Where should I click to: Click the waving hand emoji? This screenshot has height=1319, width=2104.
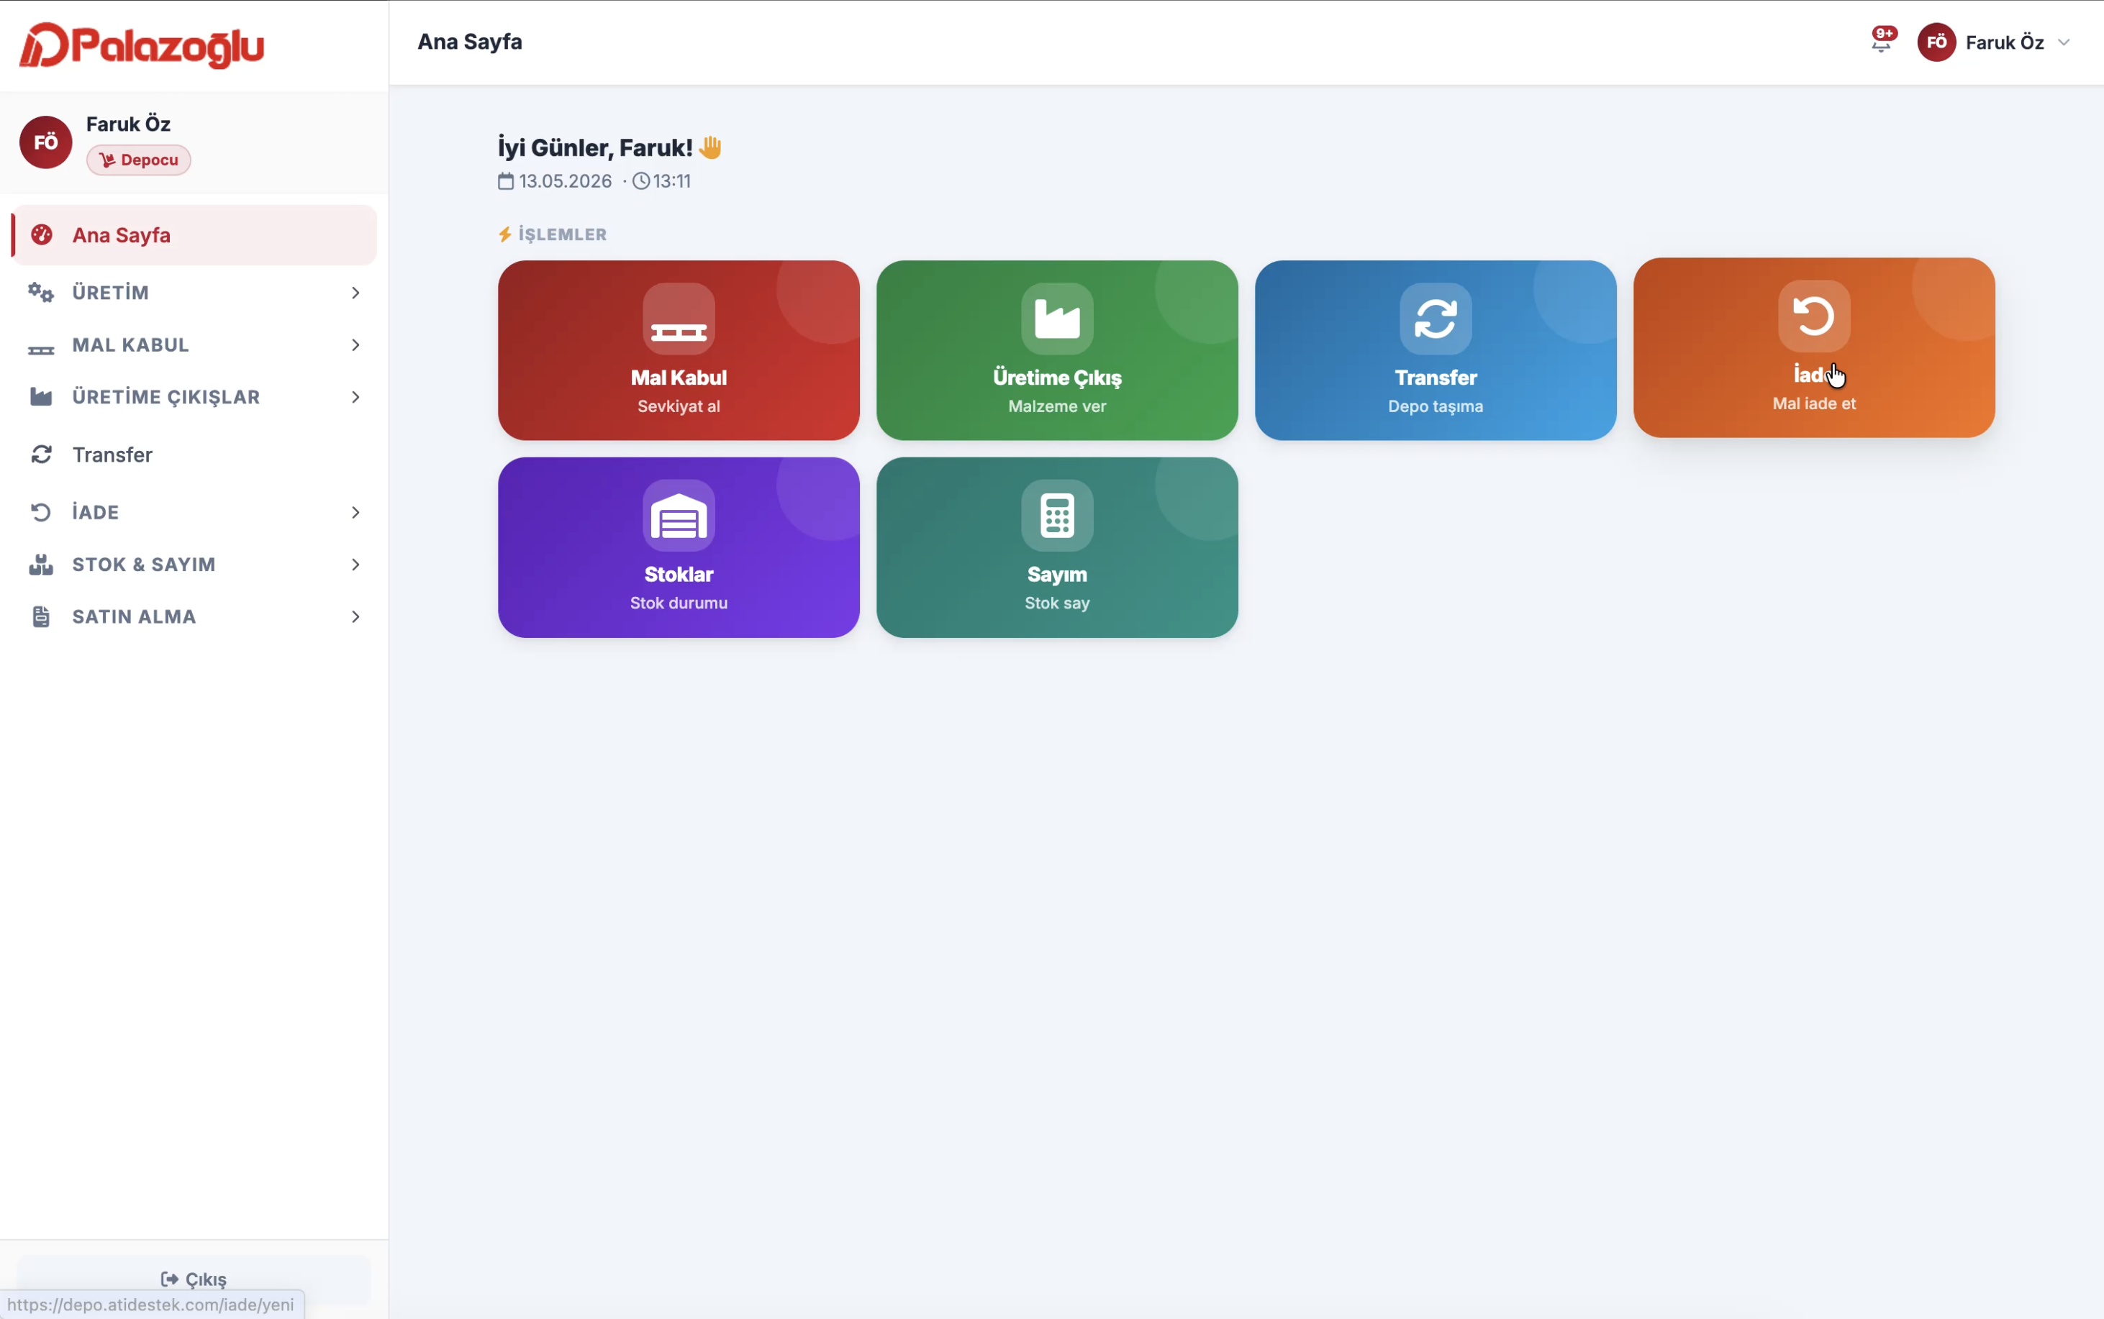pyautogui.click(x=710, y=147)
